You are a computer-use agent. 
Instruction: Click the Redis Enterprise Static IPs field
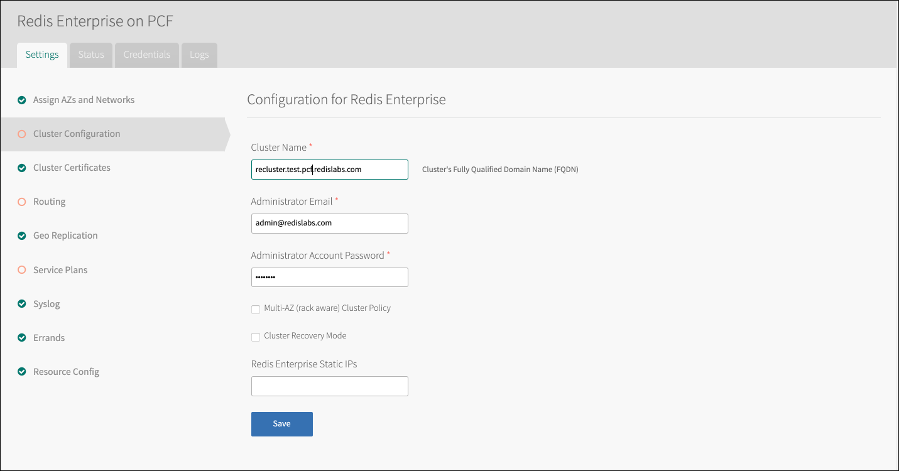(329, 386)
